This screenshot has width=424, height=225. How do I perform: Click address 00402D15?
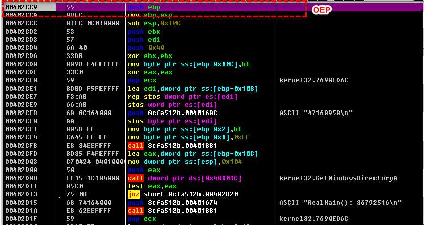[x=21, y=202]
